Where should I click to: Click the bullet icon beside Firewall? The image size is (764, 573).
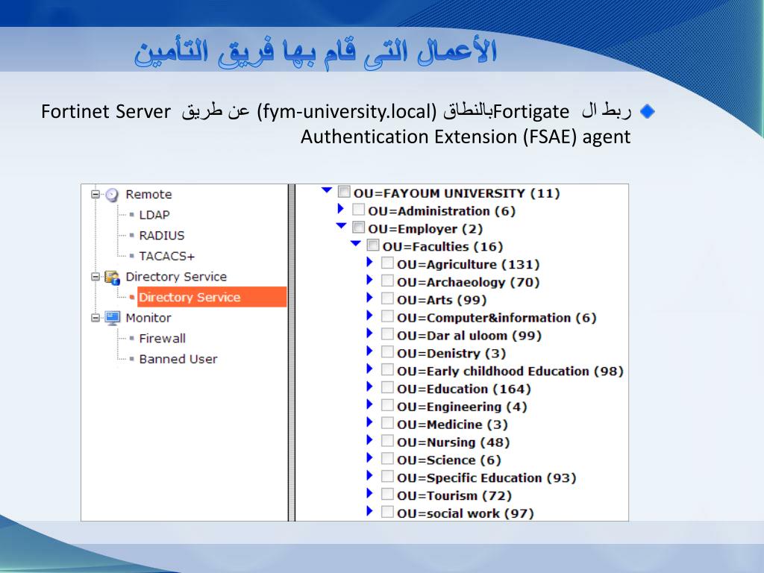coord(131,338)
